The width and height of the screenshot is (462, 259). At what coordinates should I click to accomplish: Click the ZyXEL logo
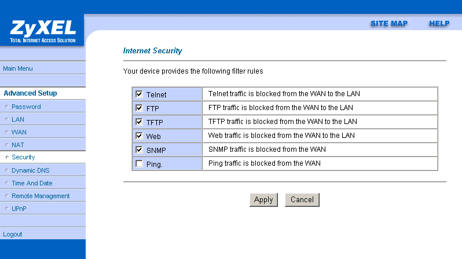pos(42,32)
